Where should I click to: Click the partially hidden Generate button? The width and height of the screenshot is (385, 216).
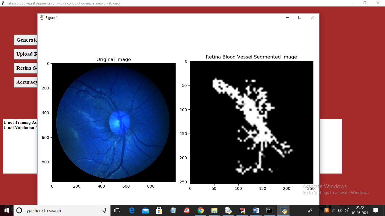pyautogui.click(x=26, y=40)
